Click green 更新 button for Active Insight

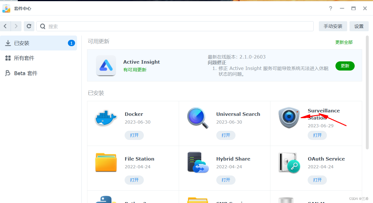[x=345, y=66]
